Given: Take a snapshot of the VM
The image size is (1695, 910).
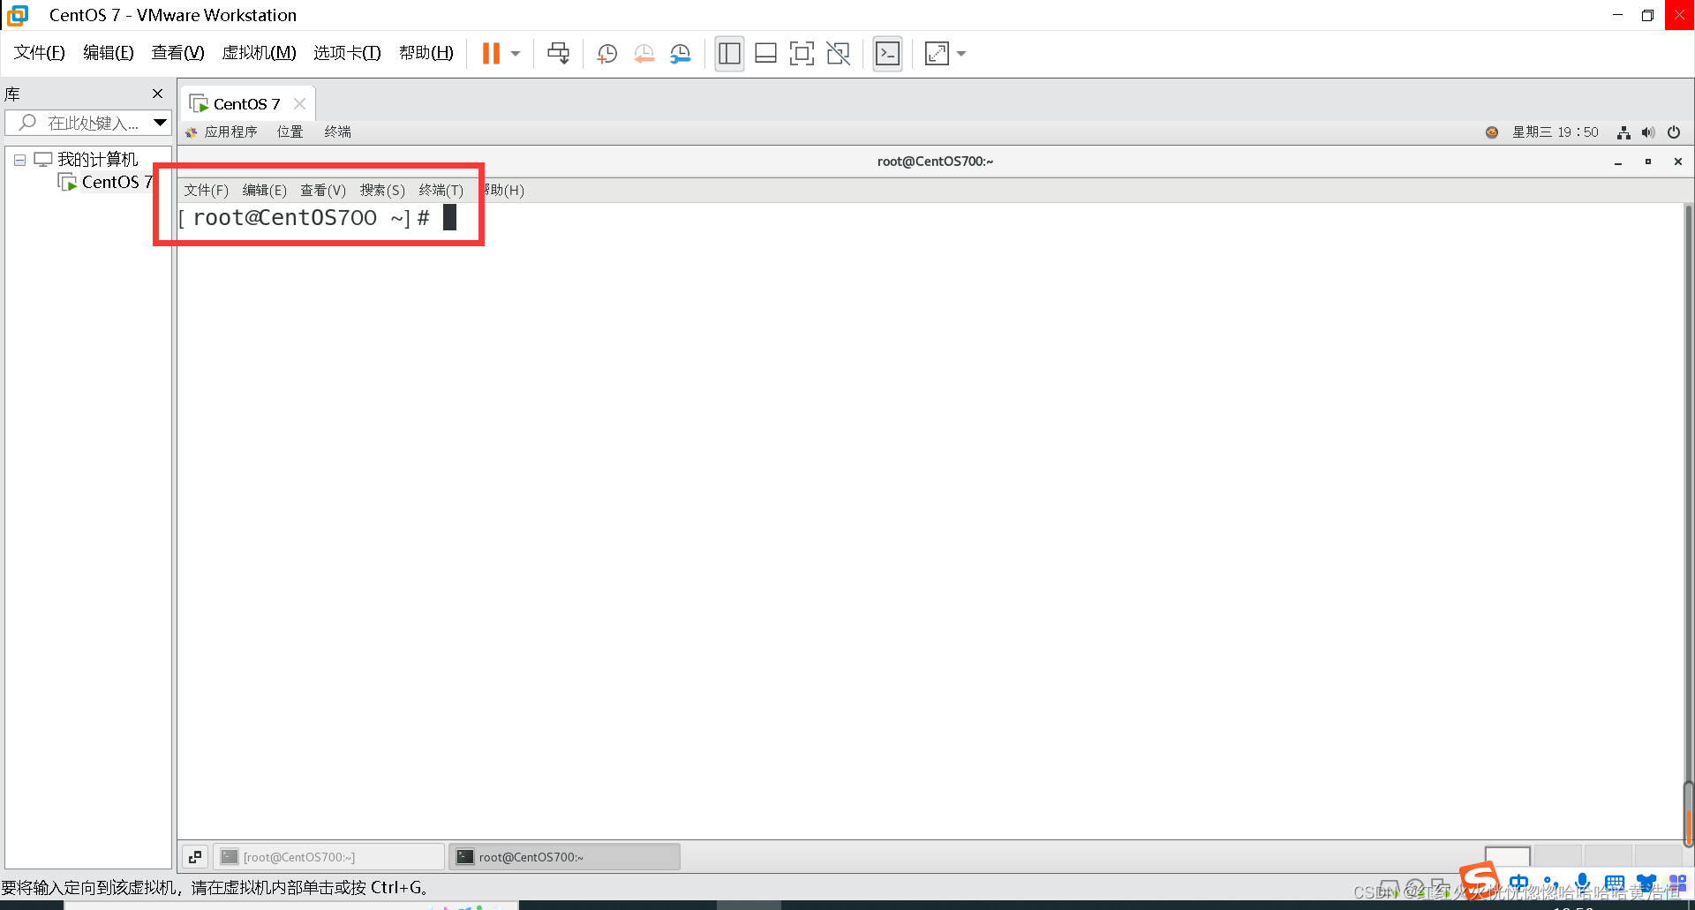Looking at the screenshot, I should pos(607,54).
